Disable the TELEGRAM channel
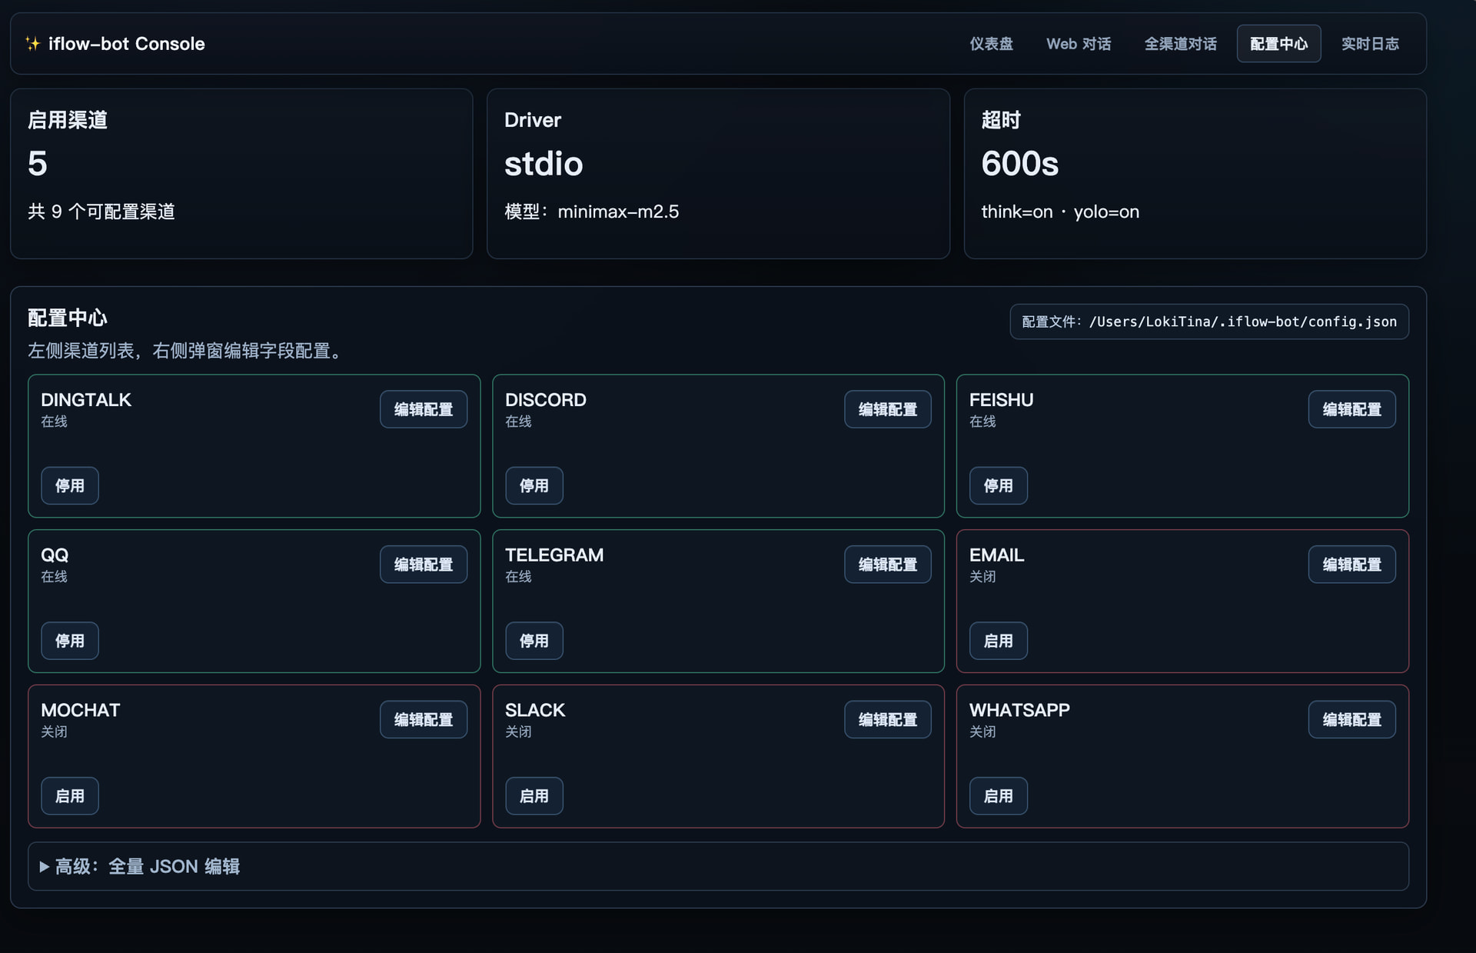 pyautogui.click(x=534, y=641)
